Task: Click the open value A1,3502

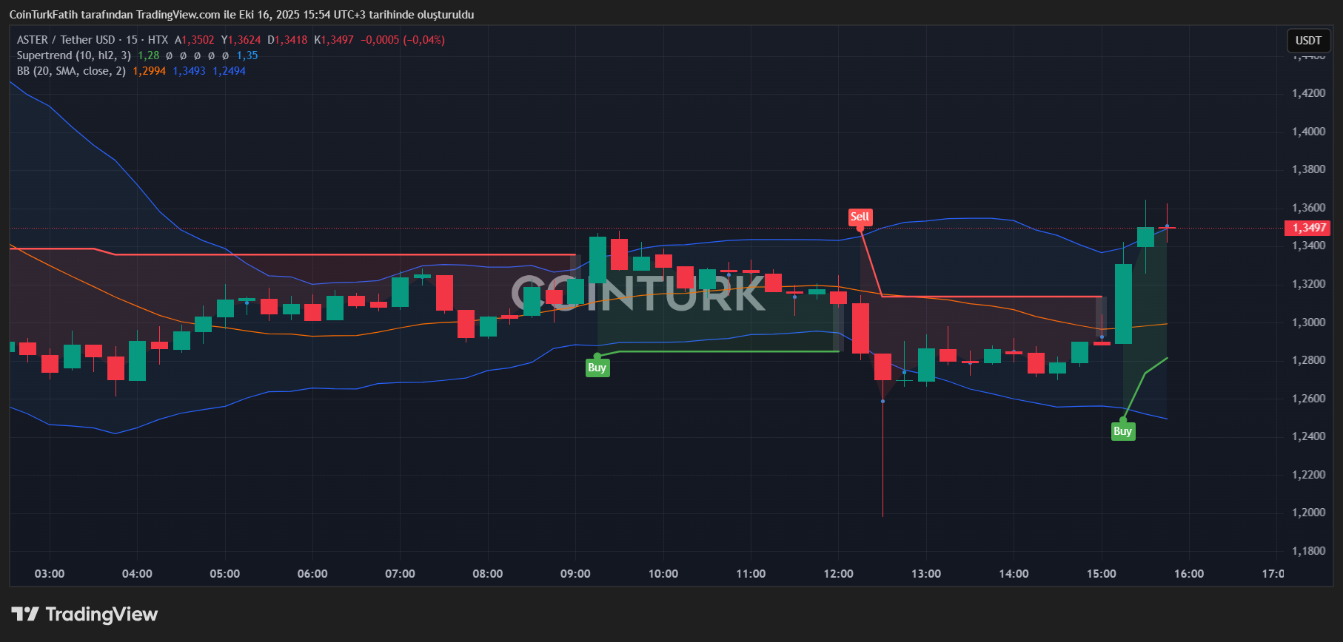Action: click(x=195, y=40)
